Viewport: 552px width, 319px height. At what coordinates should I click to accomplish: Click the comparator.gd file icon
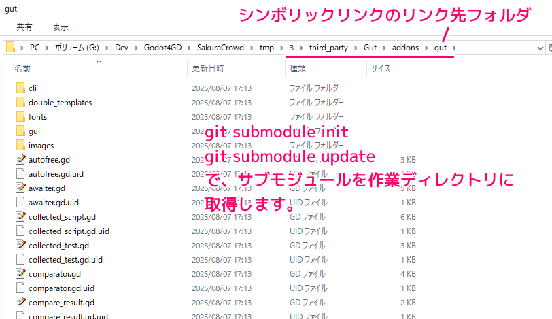20,274
